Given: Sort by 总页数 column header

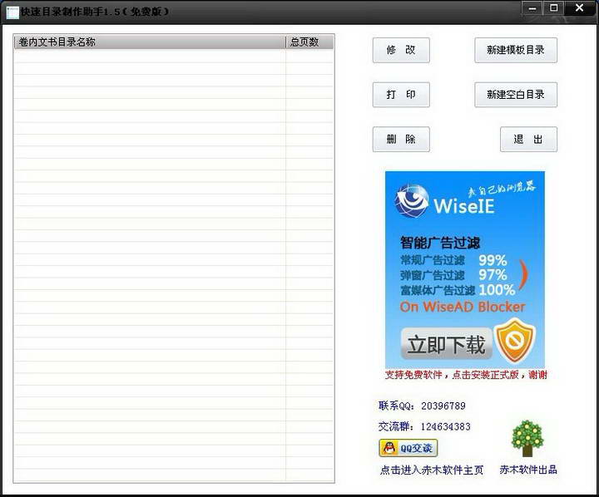Looking at the screenshot, I should (309, 42).
